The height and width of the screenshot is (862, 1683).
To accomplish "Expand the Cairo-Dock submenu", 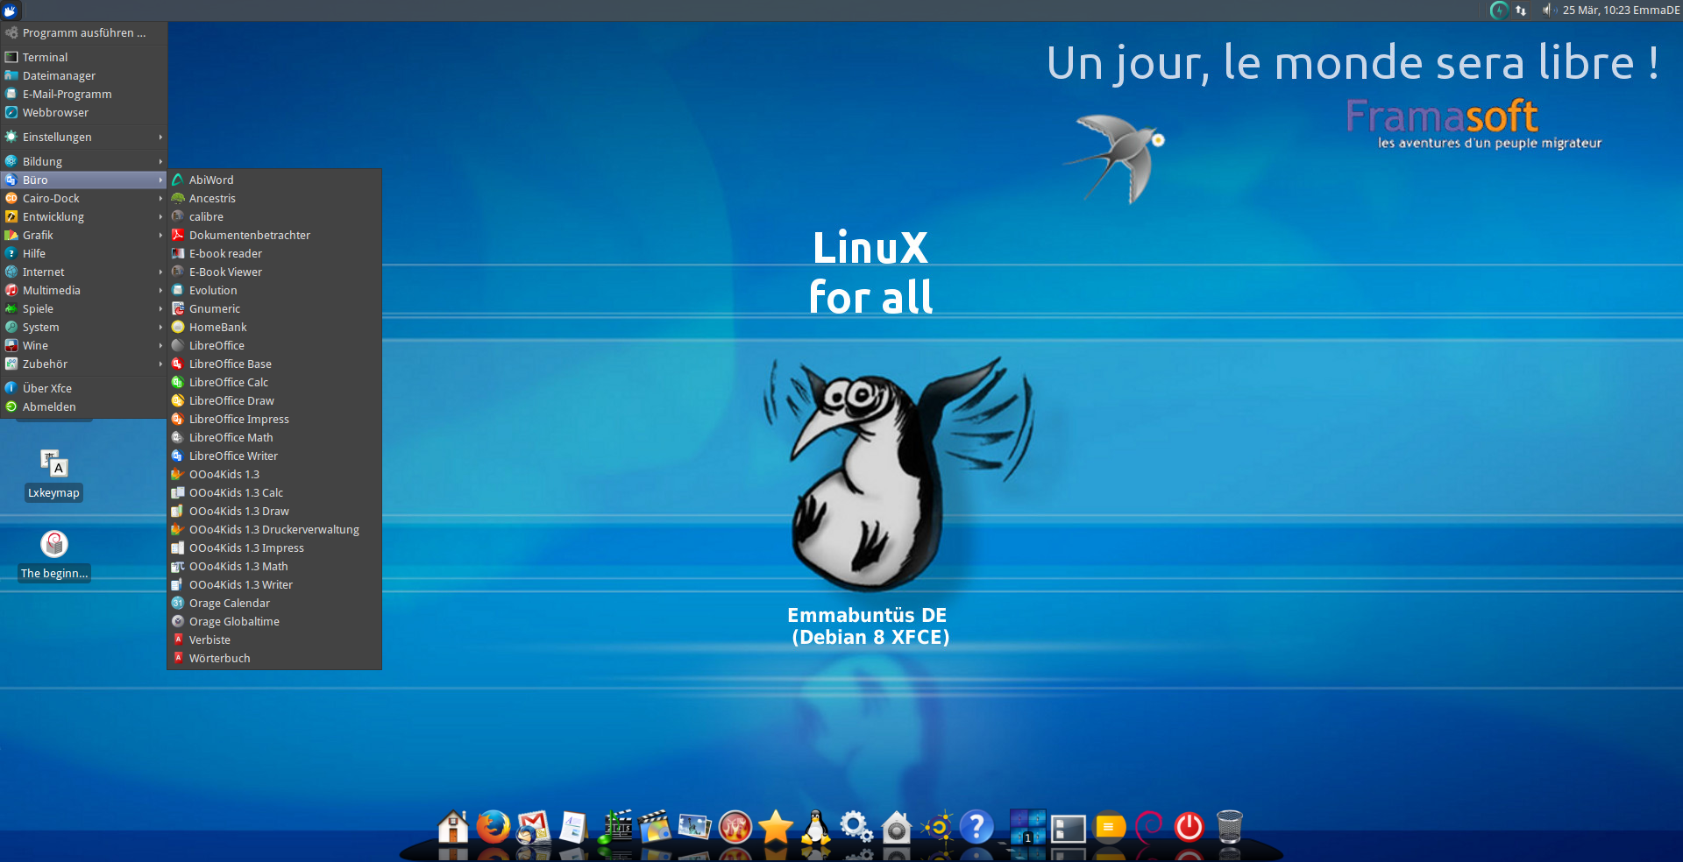I will pyautogui.click(x=83, y=198).
